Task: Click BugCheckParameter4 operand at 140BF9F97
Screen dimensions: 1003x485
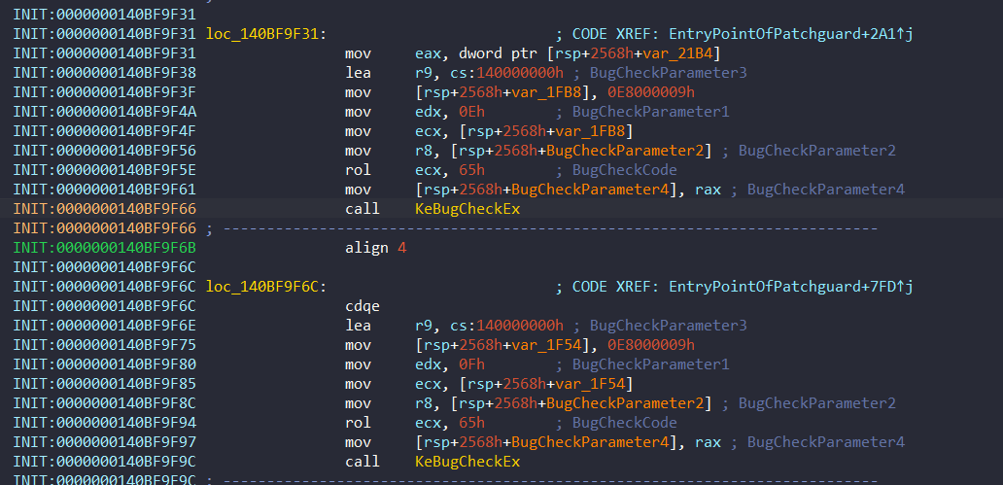Action: pos(591,442)
